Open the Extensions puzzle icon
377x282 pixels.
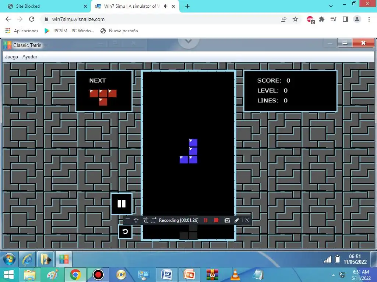[322, 19]
